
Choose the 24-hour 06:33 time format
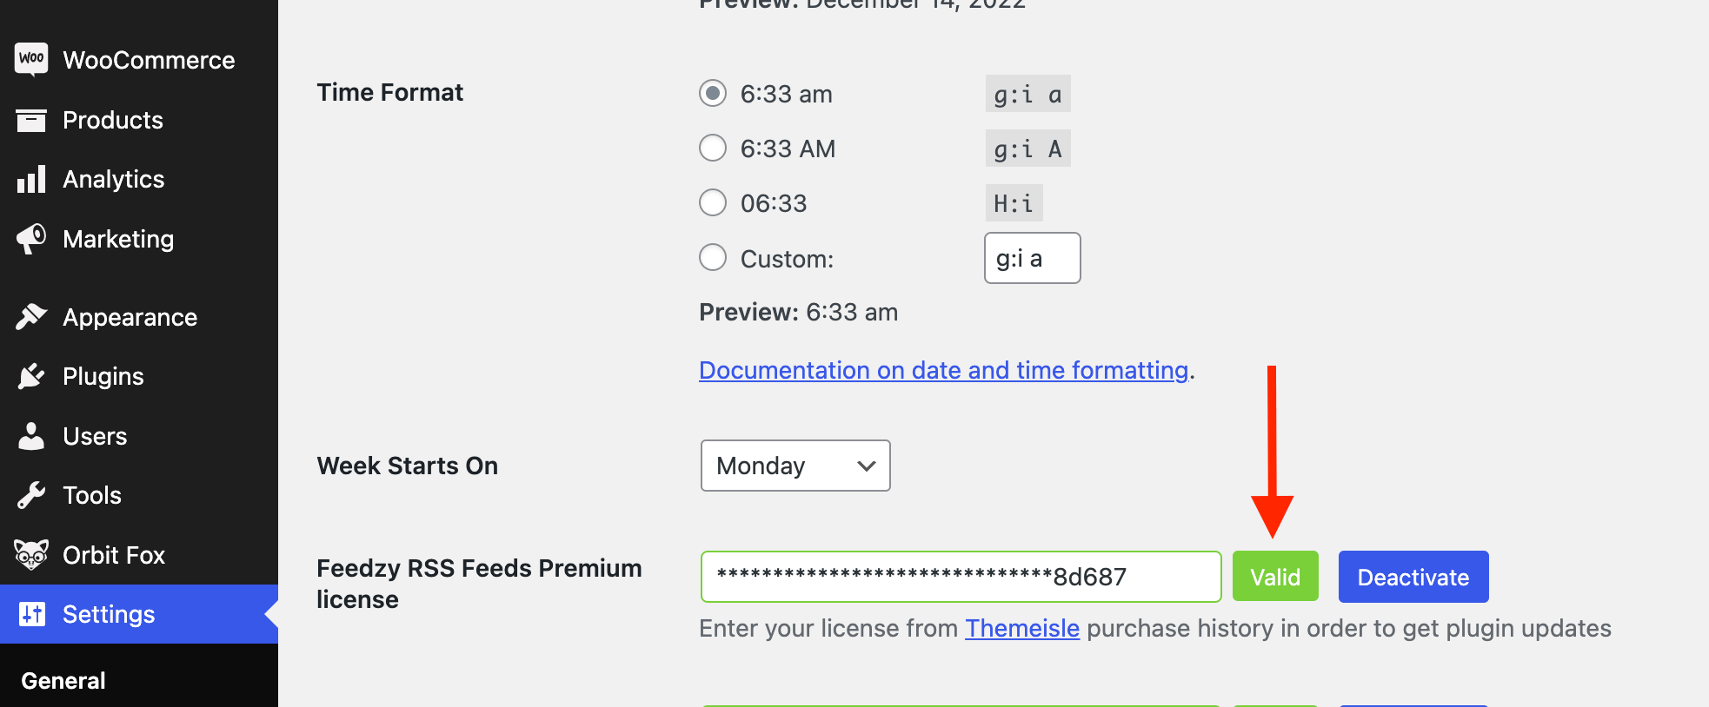[713, 202]
